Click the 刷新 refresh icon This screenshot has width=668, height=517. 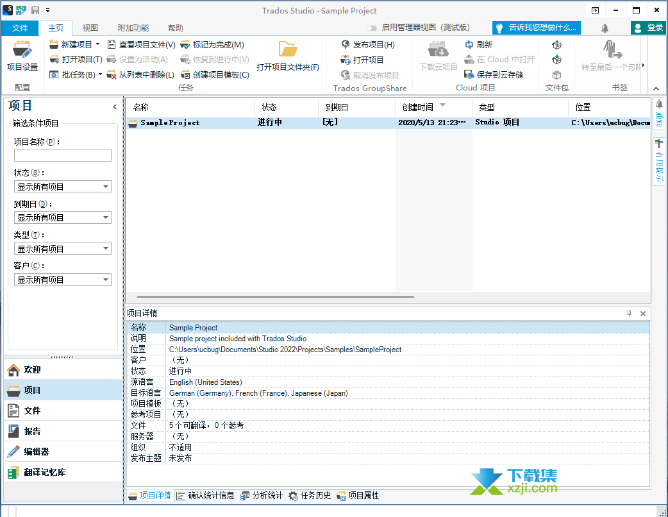pos(469,44)
